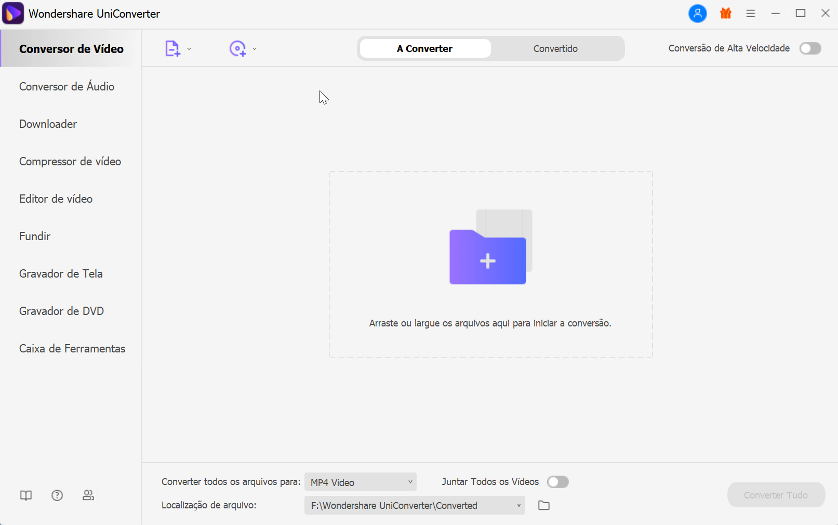The image size is (838, 525).
Task: Expand the Add Files dropdown arrow
Action: point(190,48)
